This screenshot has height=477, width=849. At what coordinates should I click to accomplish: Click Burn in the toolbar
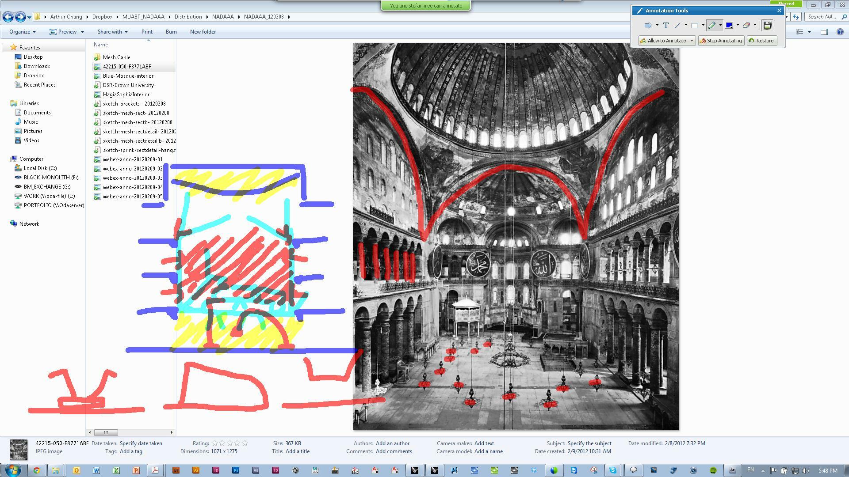coord(171,32)
